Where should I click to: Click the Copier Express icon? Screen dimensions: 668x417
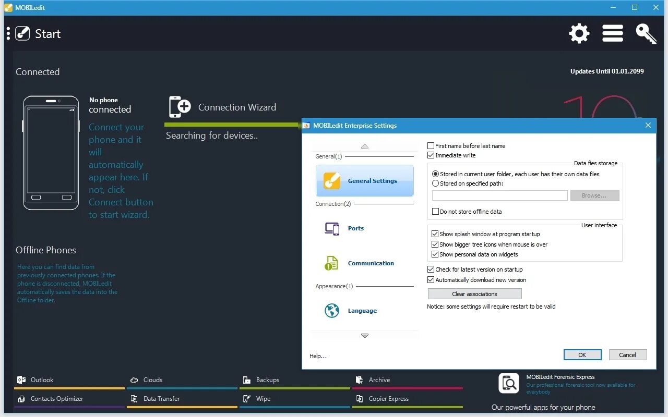coord(360,399)
